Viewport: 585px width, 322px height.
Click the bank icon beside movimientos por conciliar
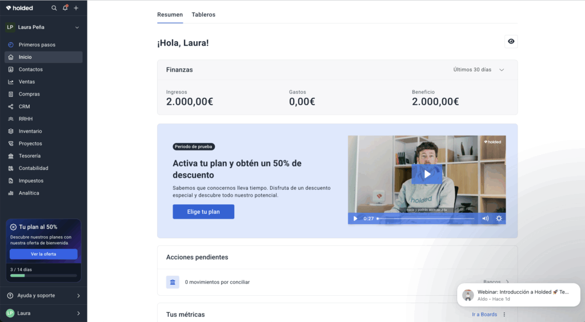pos(173,282)
